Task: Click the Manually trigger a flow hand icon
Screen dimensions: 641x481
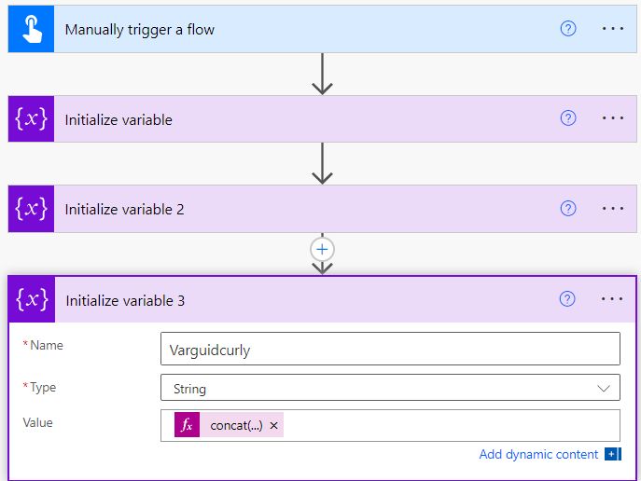Action: pyautogui.click(x=31, y=29)
